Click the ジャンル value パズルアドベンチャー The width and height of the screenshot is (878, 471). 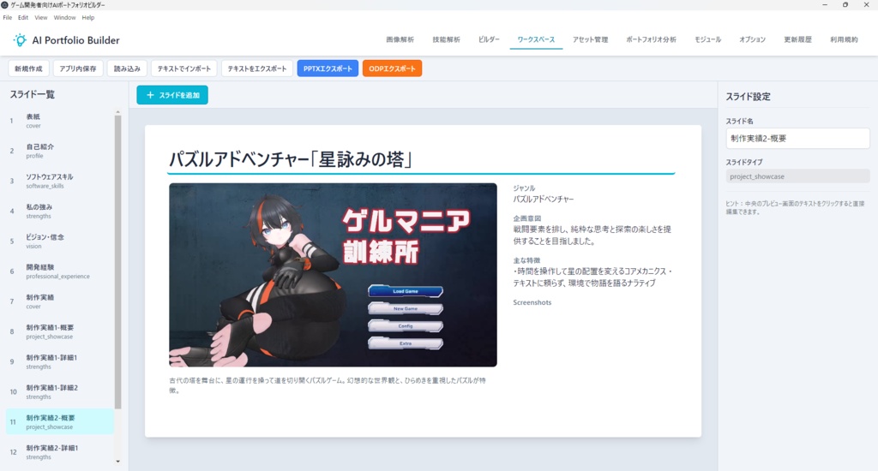[x=544, y=200]
